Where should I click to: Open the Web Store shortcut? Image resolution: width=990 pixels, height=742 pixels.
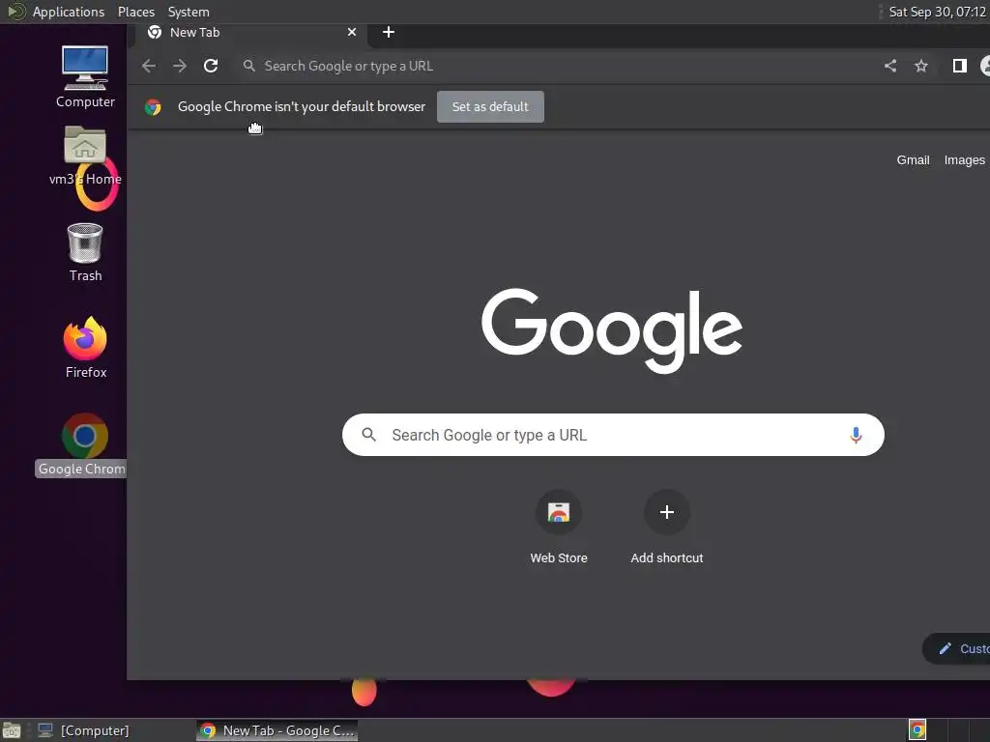[x=559, y=528]
